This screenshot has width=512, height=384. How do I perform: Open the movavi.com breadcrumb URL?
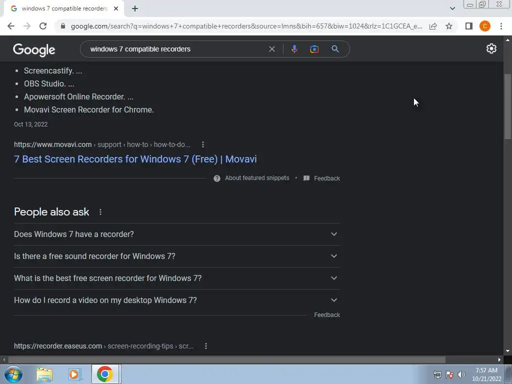[x=102, y=144]
